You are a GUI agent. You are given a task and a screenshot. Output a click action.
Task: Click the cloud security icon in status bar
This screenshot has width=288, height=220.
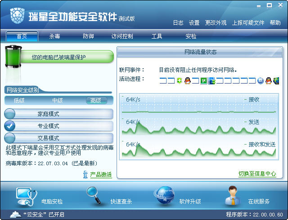click(x=15, y=214)
